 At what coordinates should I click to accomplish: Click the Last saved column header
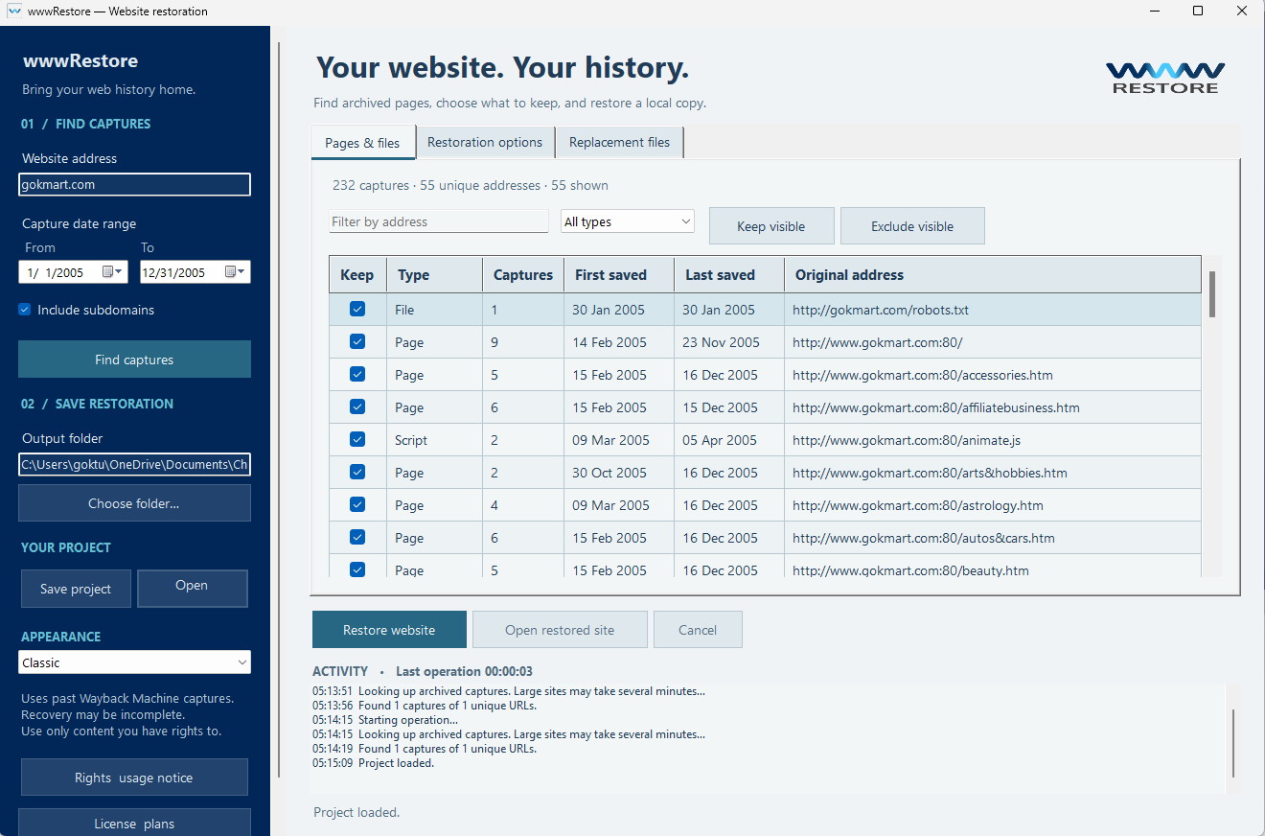click(728, 274)
